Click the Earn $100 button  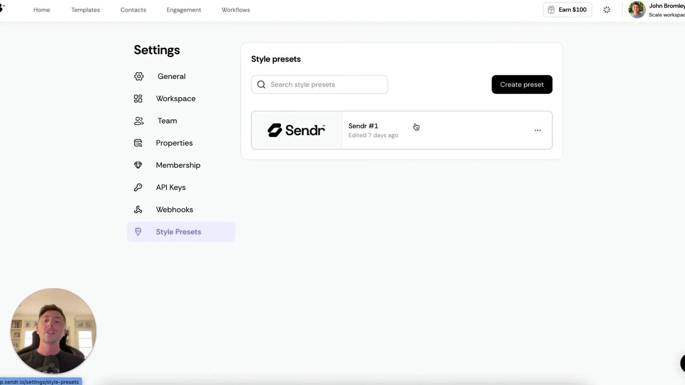pyautogui.click(x=567, y=9)
